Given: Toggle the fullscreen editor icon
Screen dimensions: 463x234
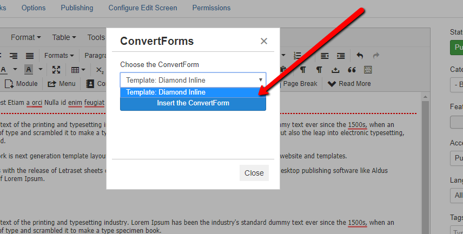Looking at the screenshot, I should click(x=56, y=70).
